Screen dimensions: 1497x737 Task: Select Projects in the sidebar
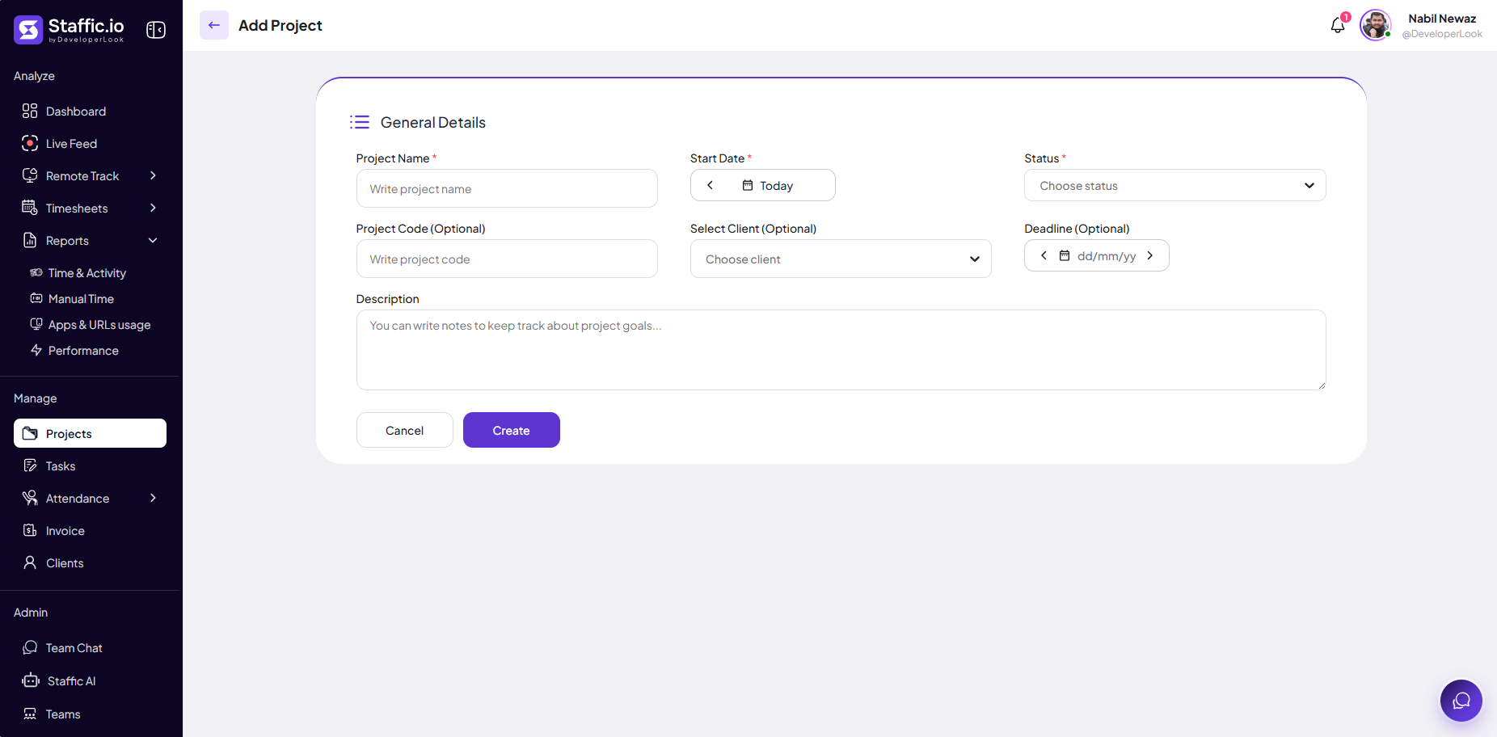point(91,433)
